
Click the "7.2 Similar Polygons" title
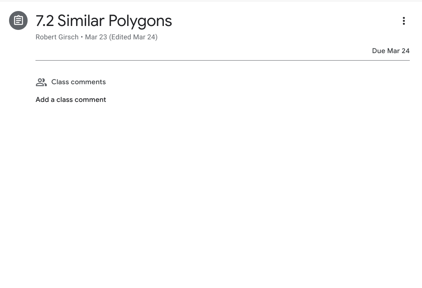point(104,21)
